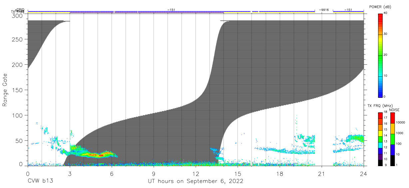This screenshot has height=188, width=409.
Task: Click the -151 label directly right of -9916
Action: coord(348,10)
